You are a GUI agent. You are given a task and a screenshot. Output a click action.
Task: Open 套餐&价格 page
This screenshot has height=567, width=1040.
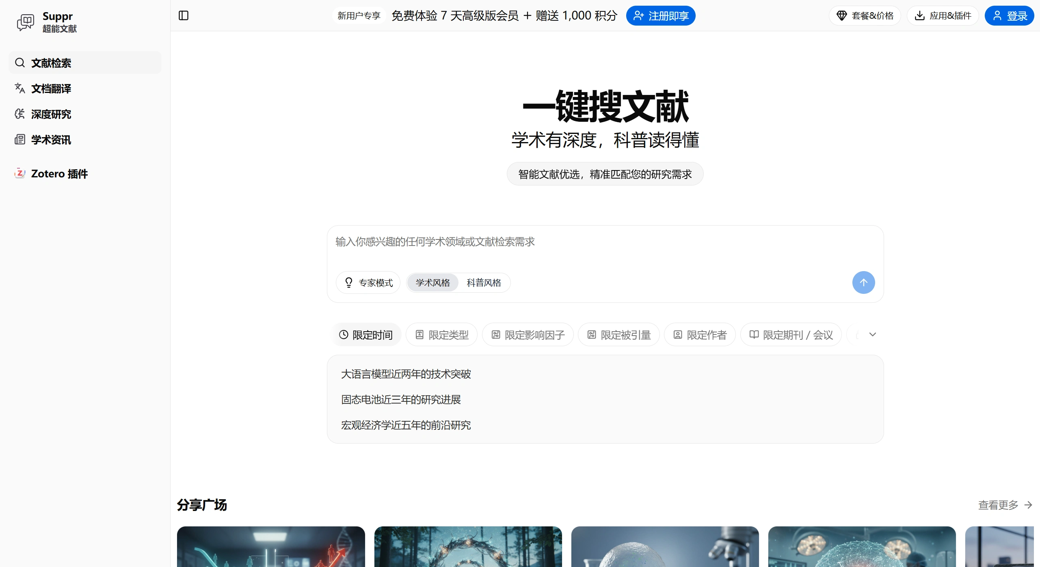865,15
